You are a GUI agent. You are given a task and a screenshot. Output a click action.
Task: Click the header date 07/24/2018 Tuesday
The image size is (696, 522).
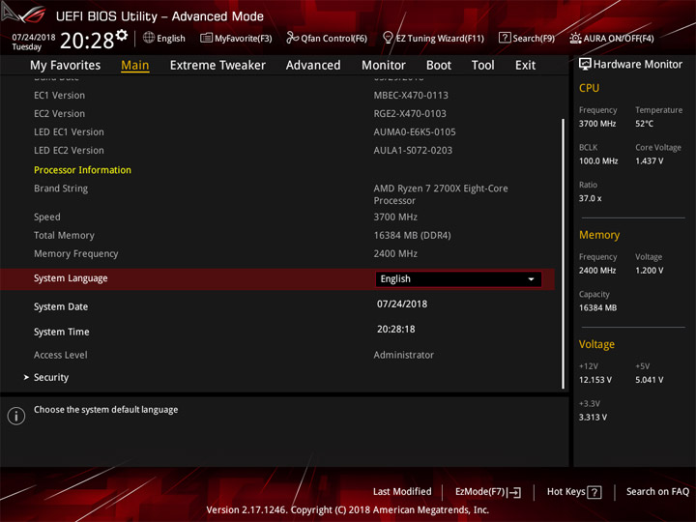tap(33, 42)
